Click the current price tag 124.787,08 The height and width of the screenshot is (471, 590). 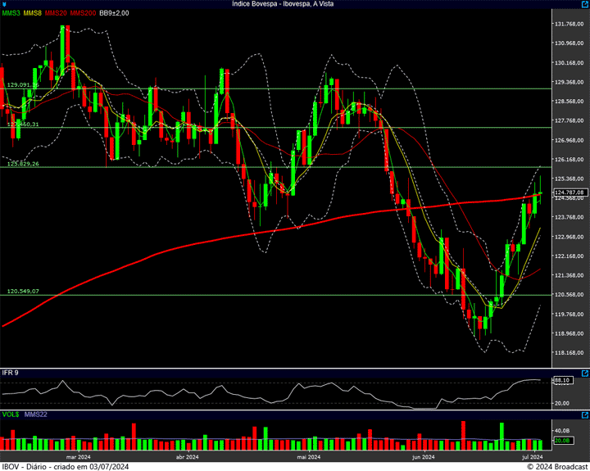point(568,192)
